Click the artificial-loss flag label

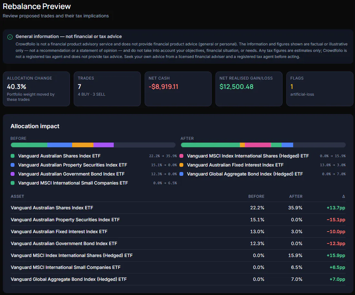302,94
